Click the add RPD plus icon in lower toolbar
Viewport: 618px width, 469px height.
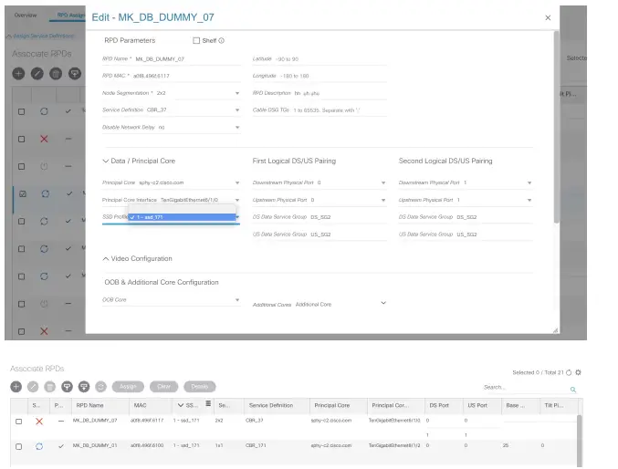[16, 387]
